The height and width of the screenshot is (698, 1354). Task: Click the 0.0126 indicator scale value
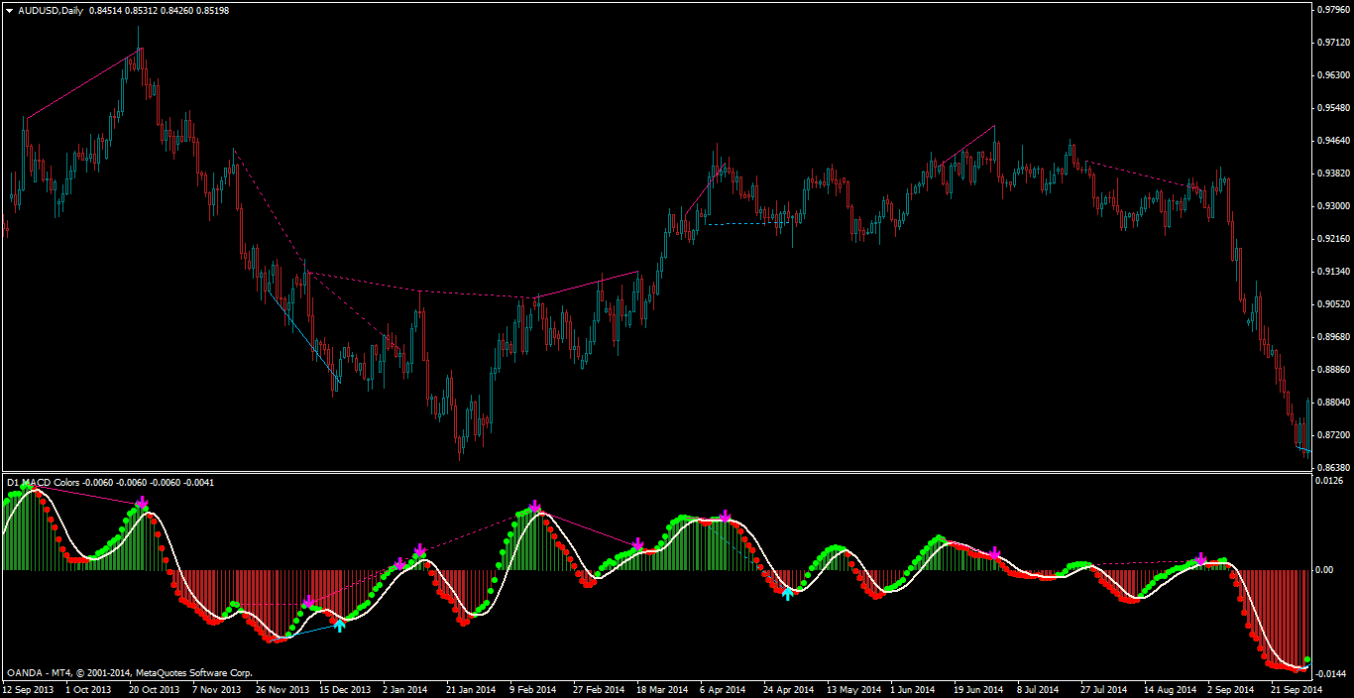coord(1330,481)
